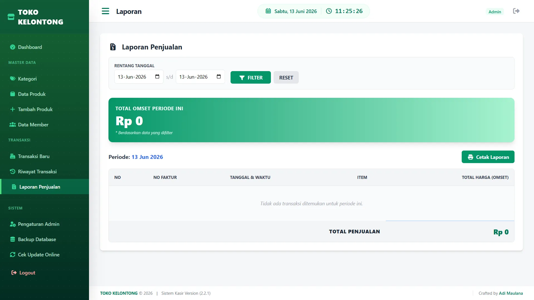
Task: Click the Logout icon in sidebar
Action: pyautogui.click(x=14, y=272)
